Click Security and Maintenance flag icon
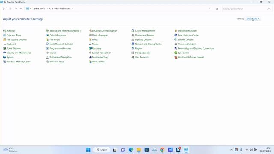Screen dimensions: 274x154 pyautogui.click(x=5, y=53)
